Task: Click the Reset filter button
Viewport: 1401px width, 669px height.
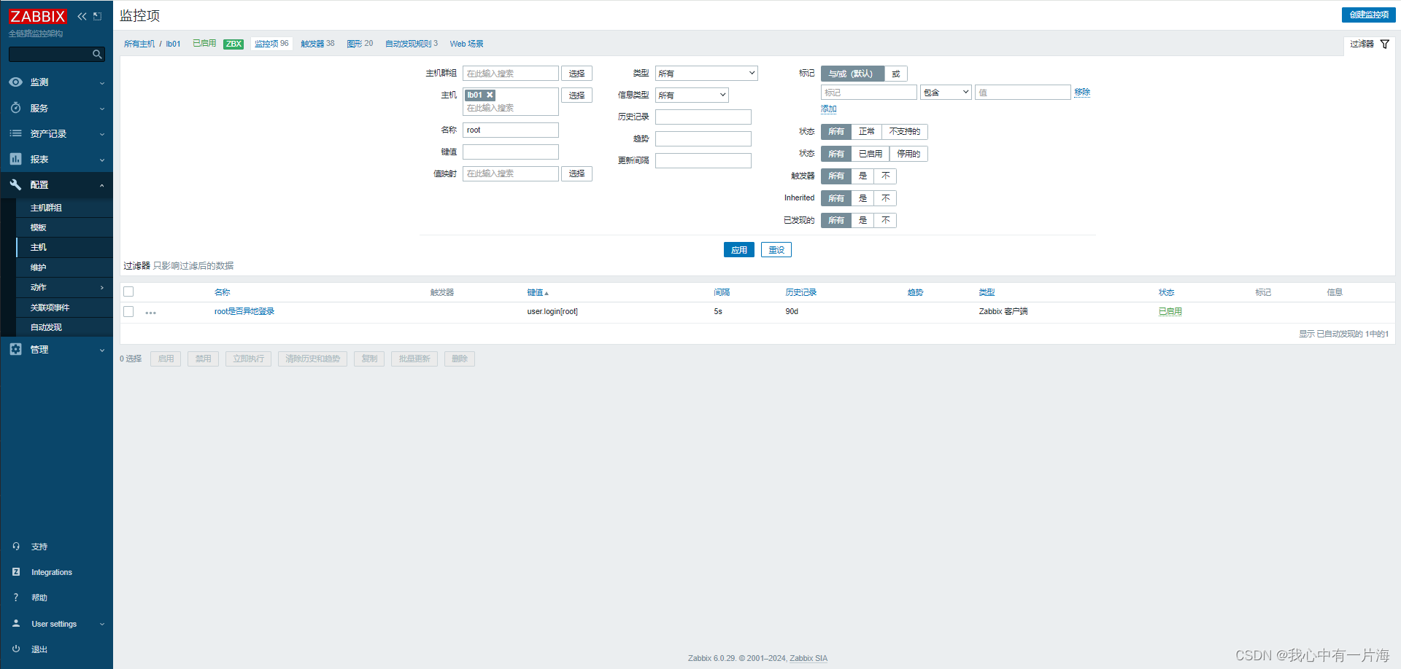Action: [776, 250]
